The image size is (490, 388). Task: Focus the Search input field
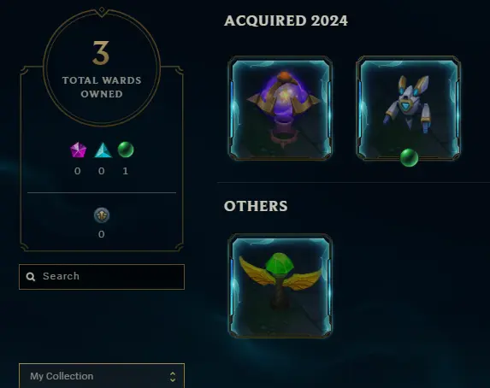102,277
